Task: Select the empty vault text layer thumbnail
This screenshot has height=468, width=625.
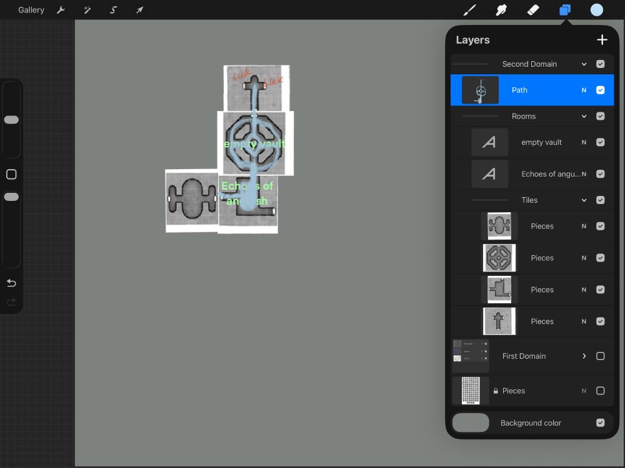Action: [490, 142]
